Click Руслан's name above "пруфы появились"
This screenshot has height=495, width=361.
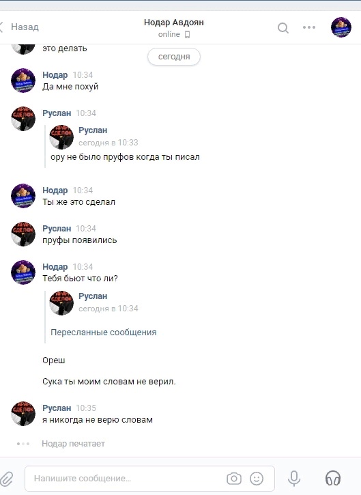pyautogui.click(x=57, y=228)
